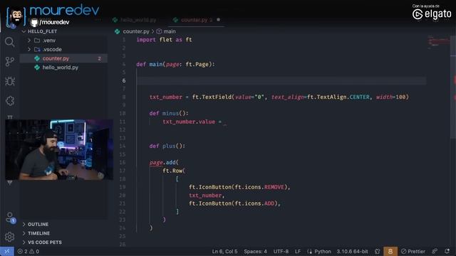The width and height of the screenshot is (456, 256).
Task: Click the remote window indicator icon
Action: 7,251
